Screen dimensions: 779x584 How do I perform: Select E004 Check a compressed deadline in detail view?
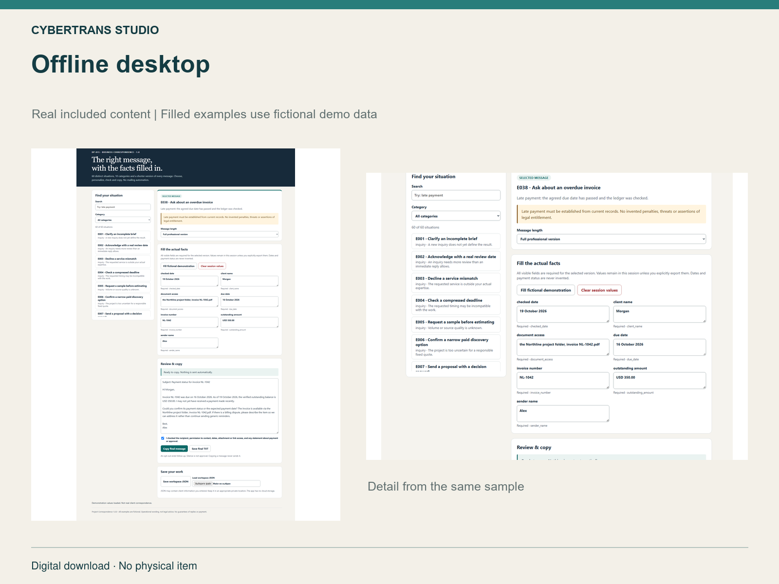tap(456, 305)
